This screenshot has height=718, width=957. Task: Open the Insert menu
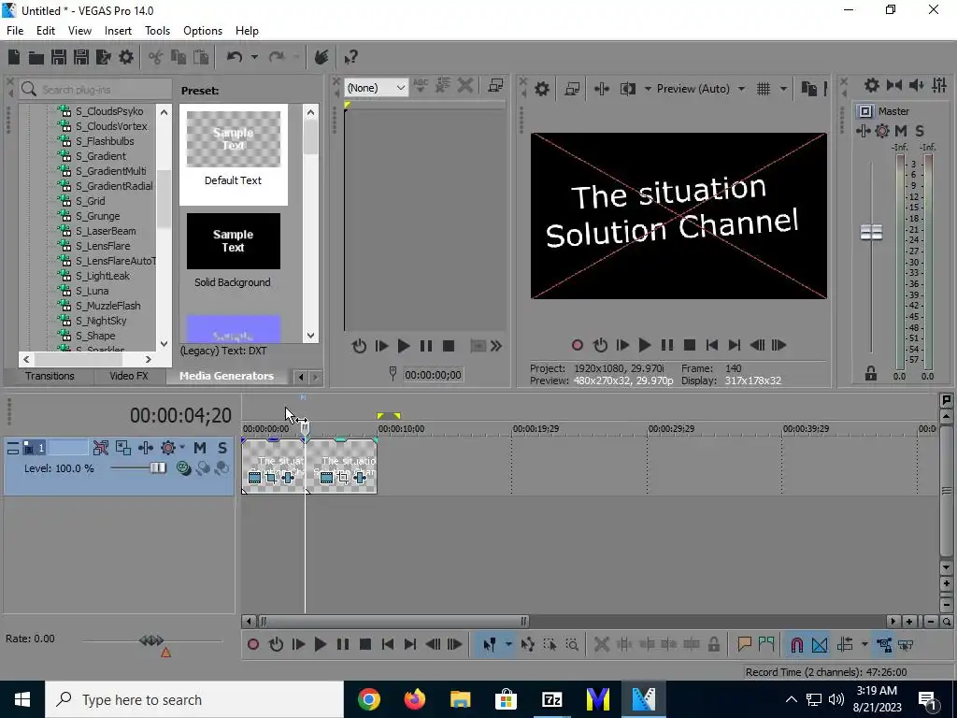click(118, 31)
